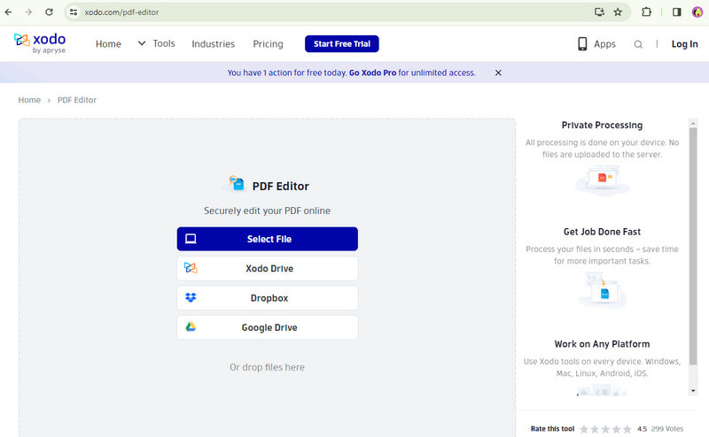Viewport: 709px width, 437px height.
Task: Open the Apps menu item
Action: click(604, 44)
